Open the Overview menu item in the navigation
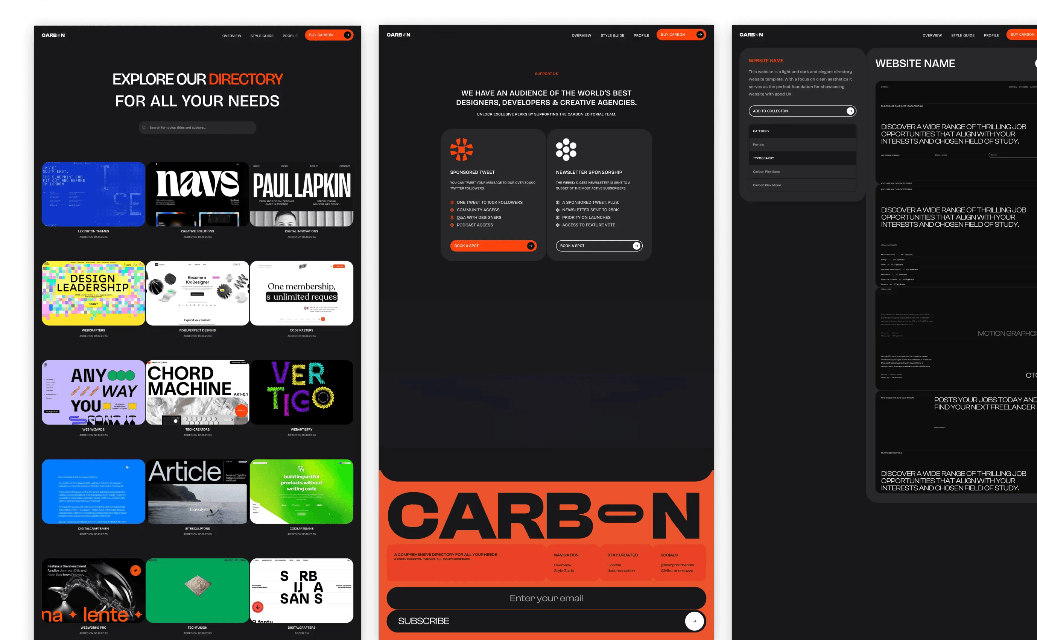 click(x=232, y=36)
